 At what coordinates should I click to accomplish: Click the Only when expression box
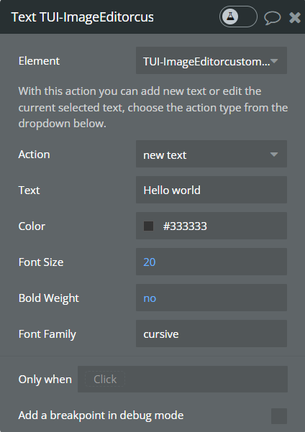click(x=183, y=379)
